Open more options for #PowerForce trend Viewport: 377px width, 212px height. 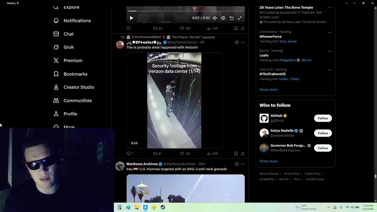click(330, 32)
